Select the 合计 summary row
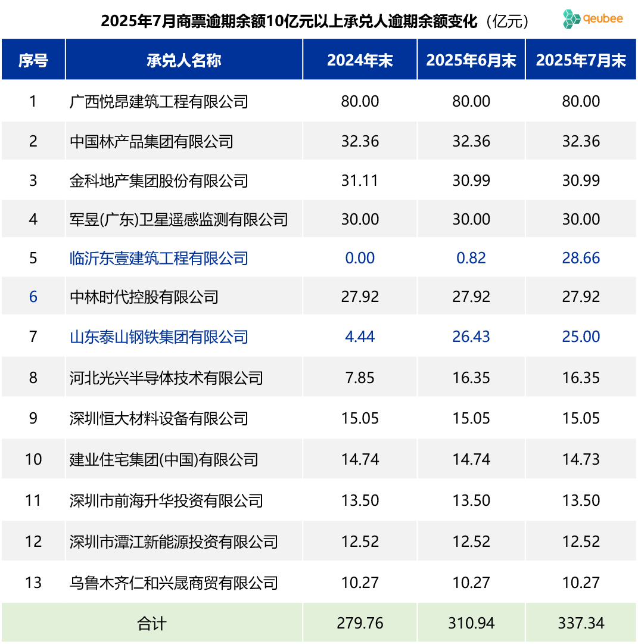 tap(152, 622)
